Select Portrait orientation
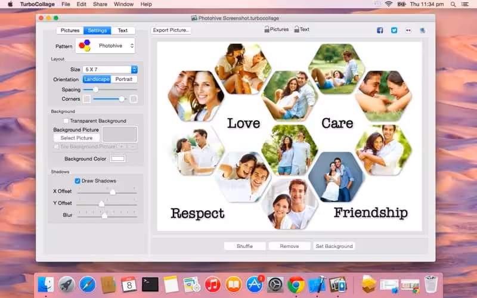The height and width of the screenshot is (298, 477). pyautogui.click(x=124, y=79)
